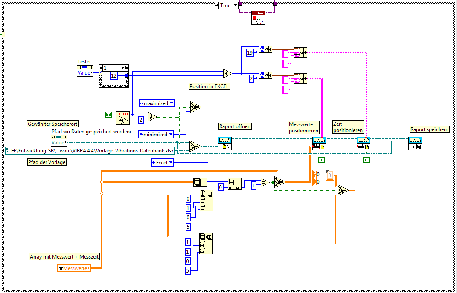Viewport: 457px width, 293px height.
Task: Click the Tester label text
Action: click(84, 62)
